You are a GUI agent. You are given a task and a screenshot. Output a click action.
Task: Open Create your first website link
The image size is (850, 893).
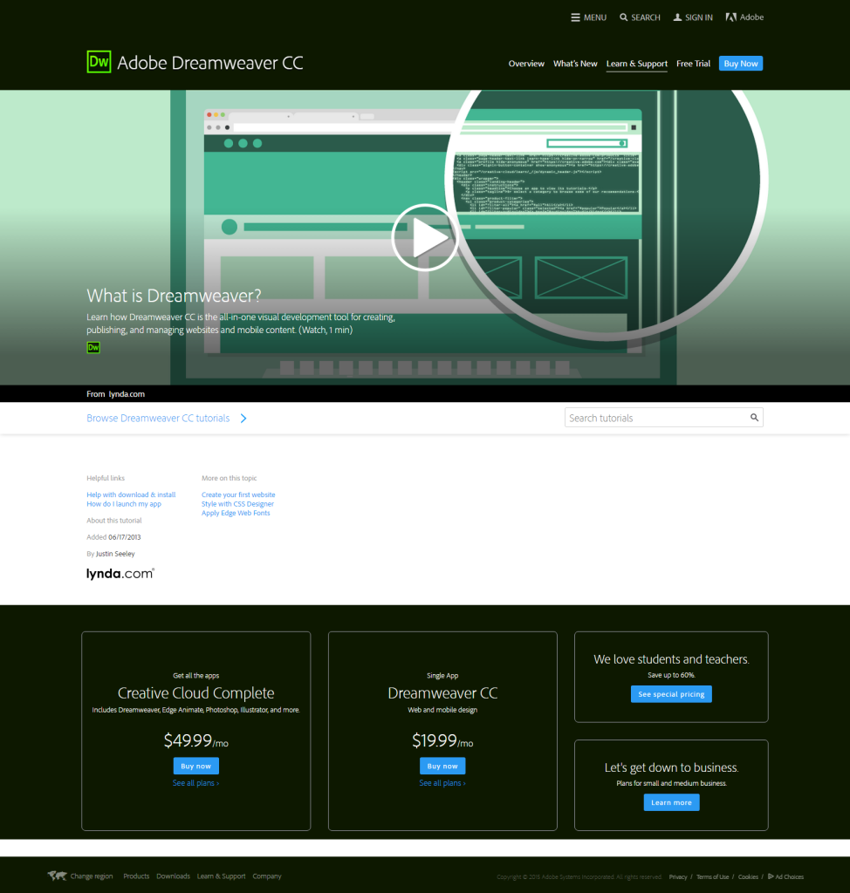pos(238,495)
